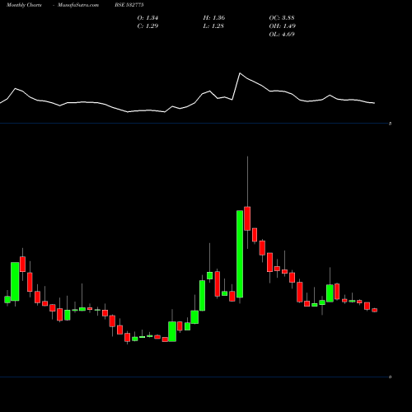Viewport: 412px width, 412px height.
Task: Click the 'BSE 532775' ticker label
Action: [x=129, y=5]
